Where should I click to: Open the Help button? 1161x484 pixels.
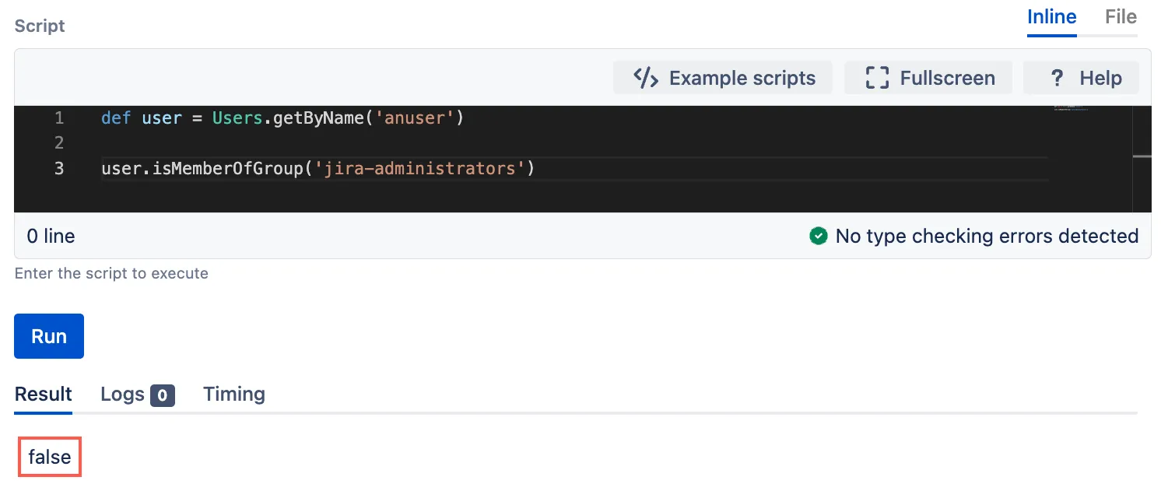point(1081,78)
